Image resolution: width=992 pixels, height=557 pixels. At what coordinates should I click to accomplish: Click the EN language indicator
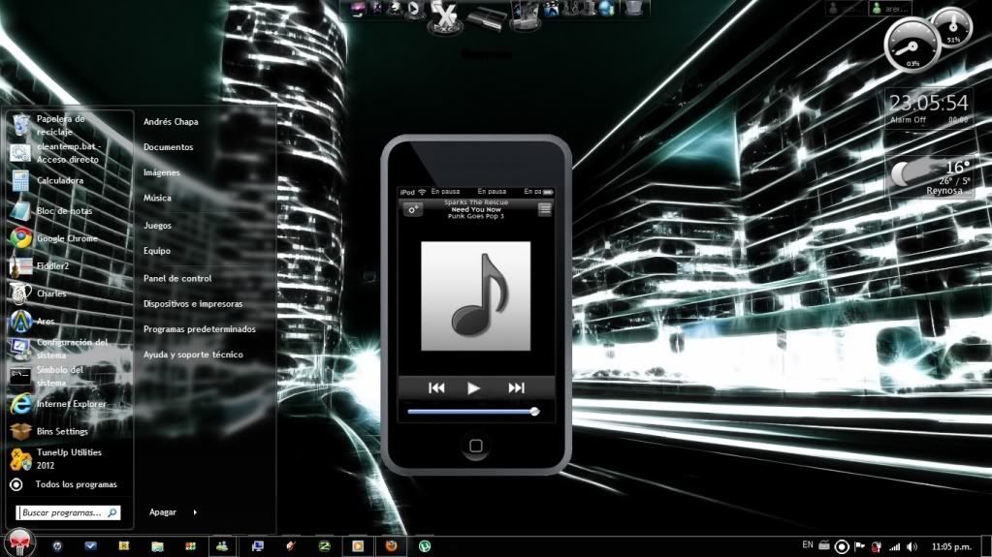click(x=808, y=544)
